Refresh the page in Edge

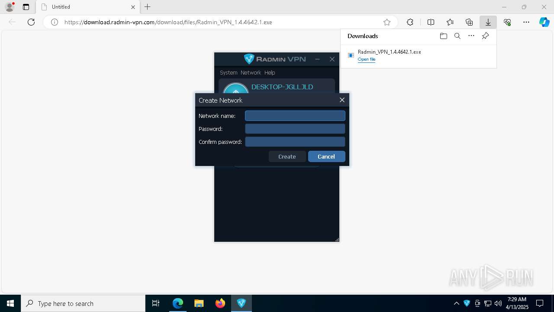pos(31,22)
